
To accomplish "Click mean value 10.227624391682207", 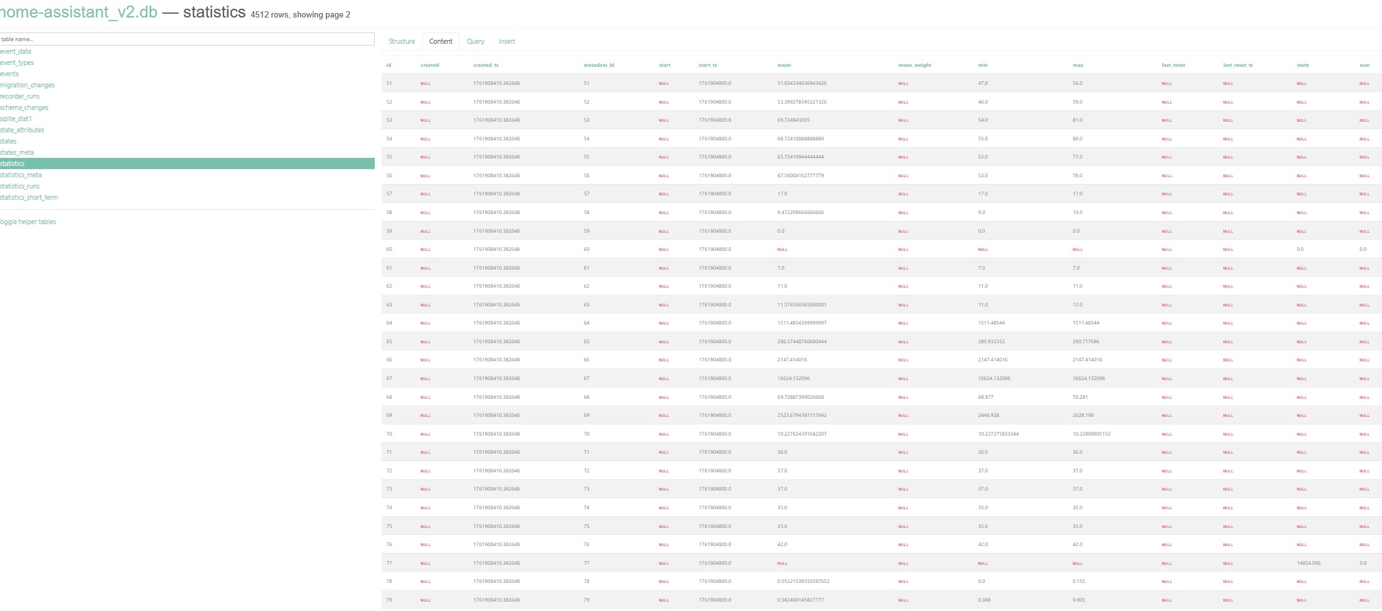I will pos(802,434).
